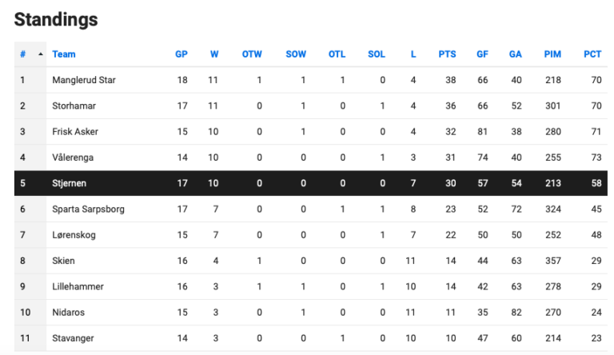Sort by SOL column header

click(377, 54)
